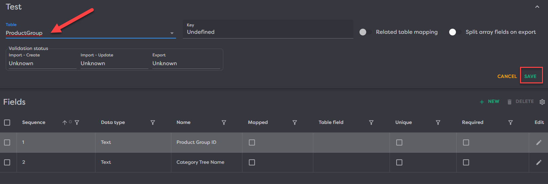Tick the Required checkbox for Category Tree Name
548x184 pixels.
tap(466, 162)
